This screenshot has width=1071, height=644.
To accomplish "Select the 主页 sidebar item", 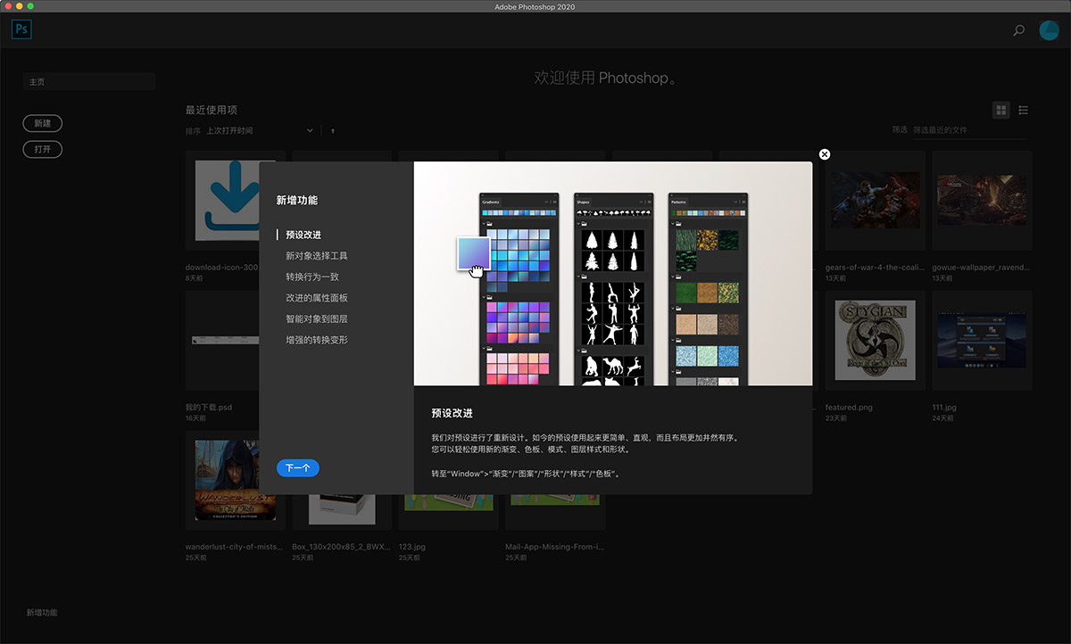I will [89, 82].
